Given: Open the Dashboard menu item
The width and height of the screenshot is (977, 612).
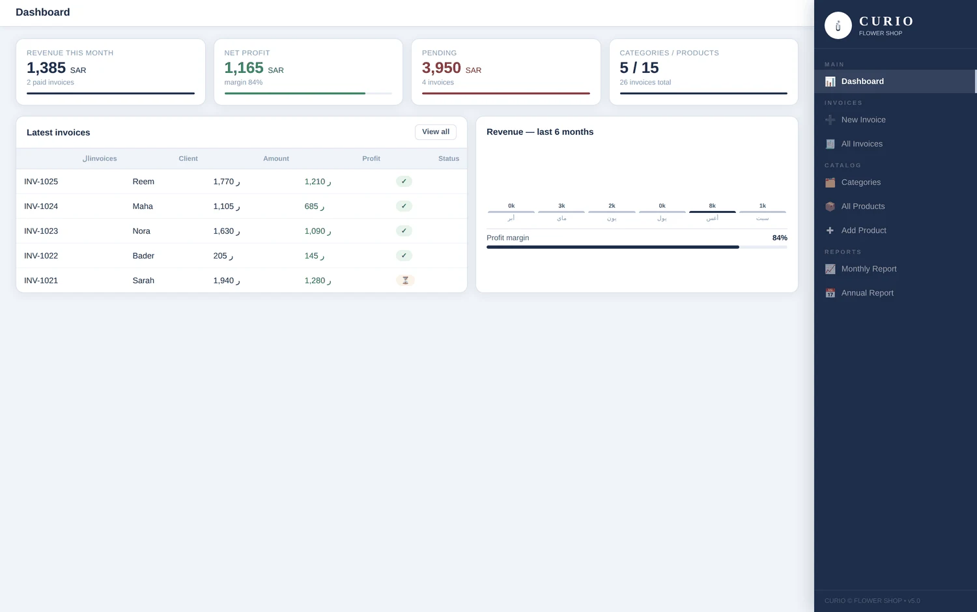Looking at the screenshot, I should tap(896, 81).
